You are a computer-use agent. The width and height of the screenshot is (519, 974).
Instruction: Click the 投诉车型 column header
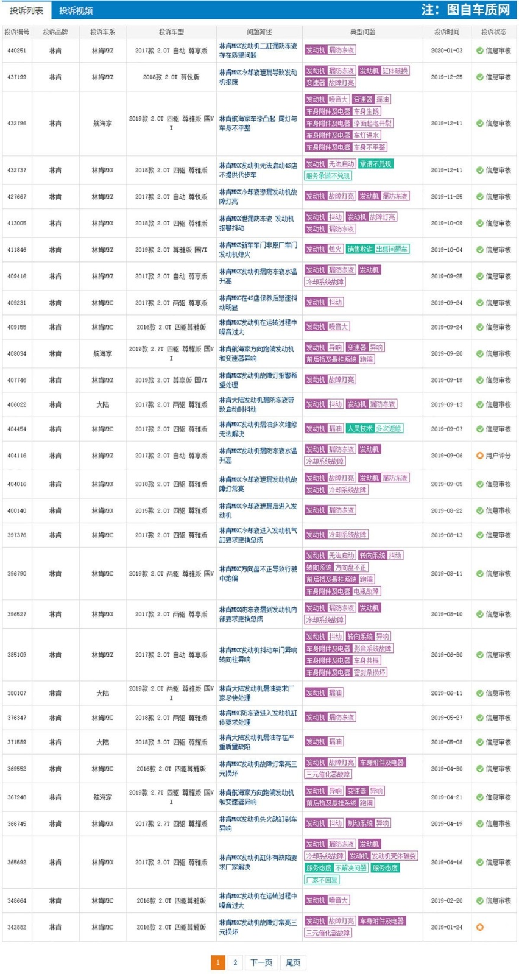click(x=171, y=32)
